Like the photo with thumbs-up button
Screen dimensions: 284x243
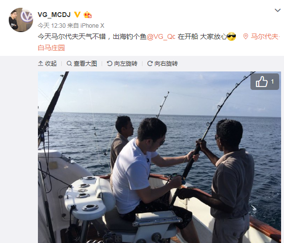coord(265,82)
